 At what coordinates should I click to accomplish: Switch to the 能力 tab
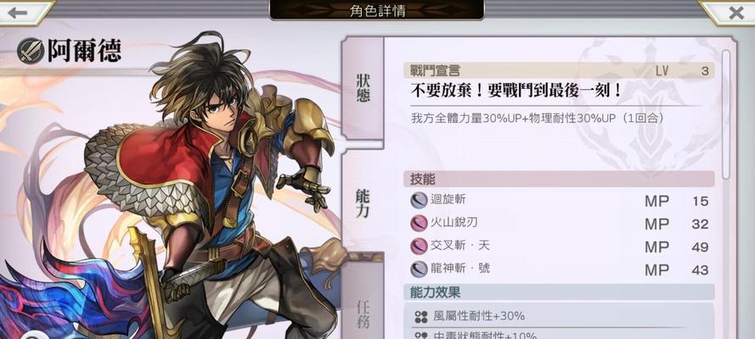click(x=363, y=203)
